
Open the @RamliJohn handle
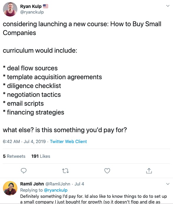pyautogui.click(x=58, y=184)
